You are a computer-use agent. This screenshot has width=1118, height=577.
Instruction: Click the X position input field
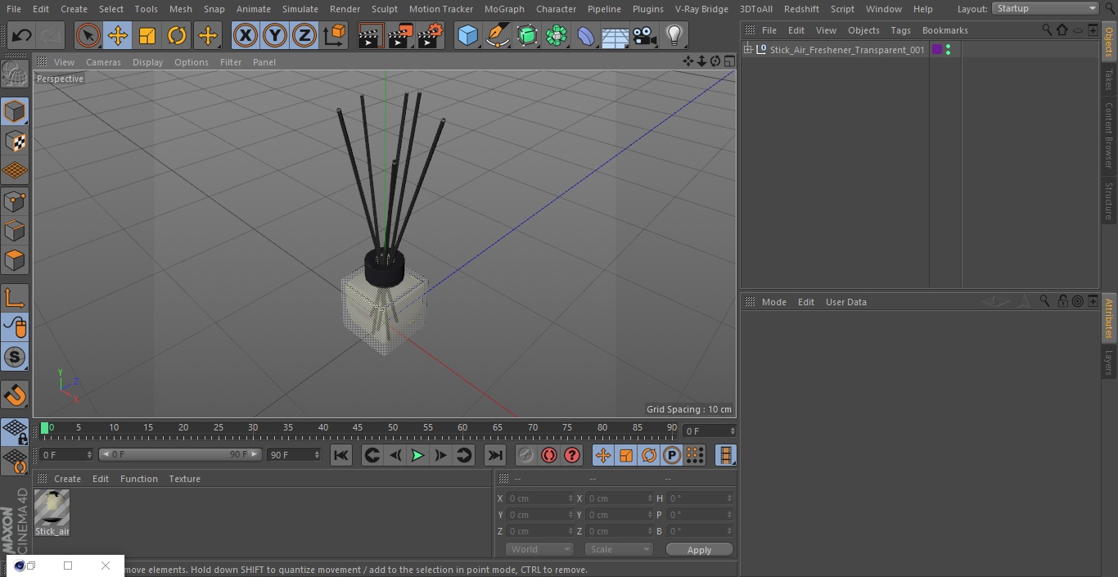(x=540, y=498)
